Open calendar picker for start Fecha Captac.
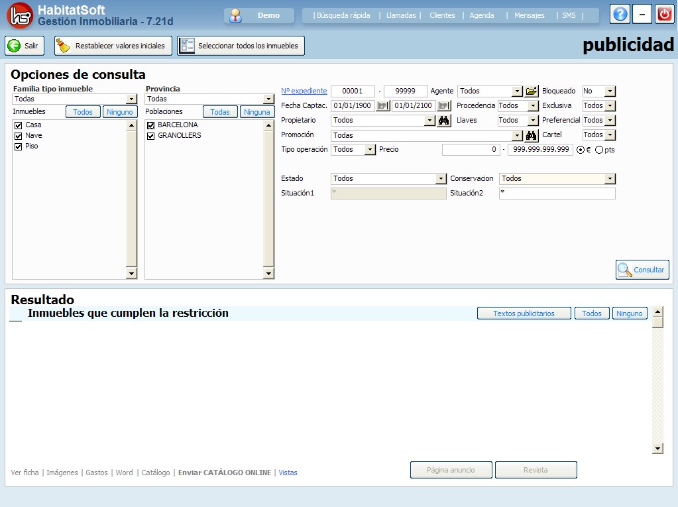The width and height of the screenshot is (678, 507). (x=382, y=106)
